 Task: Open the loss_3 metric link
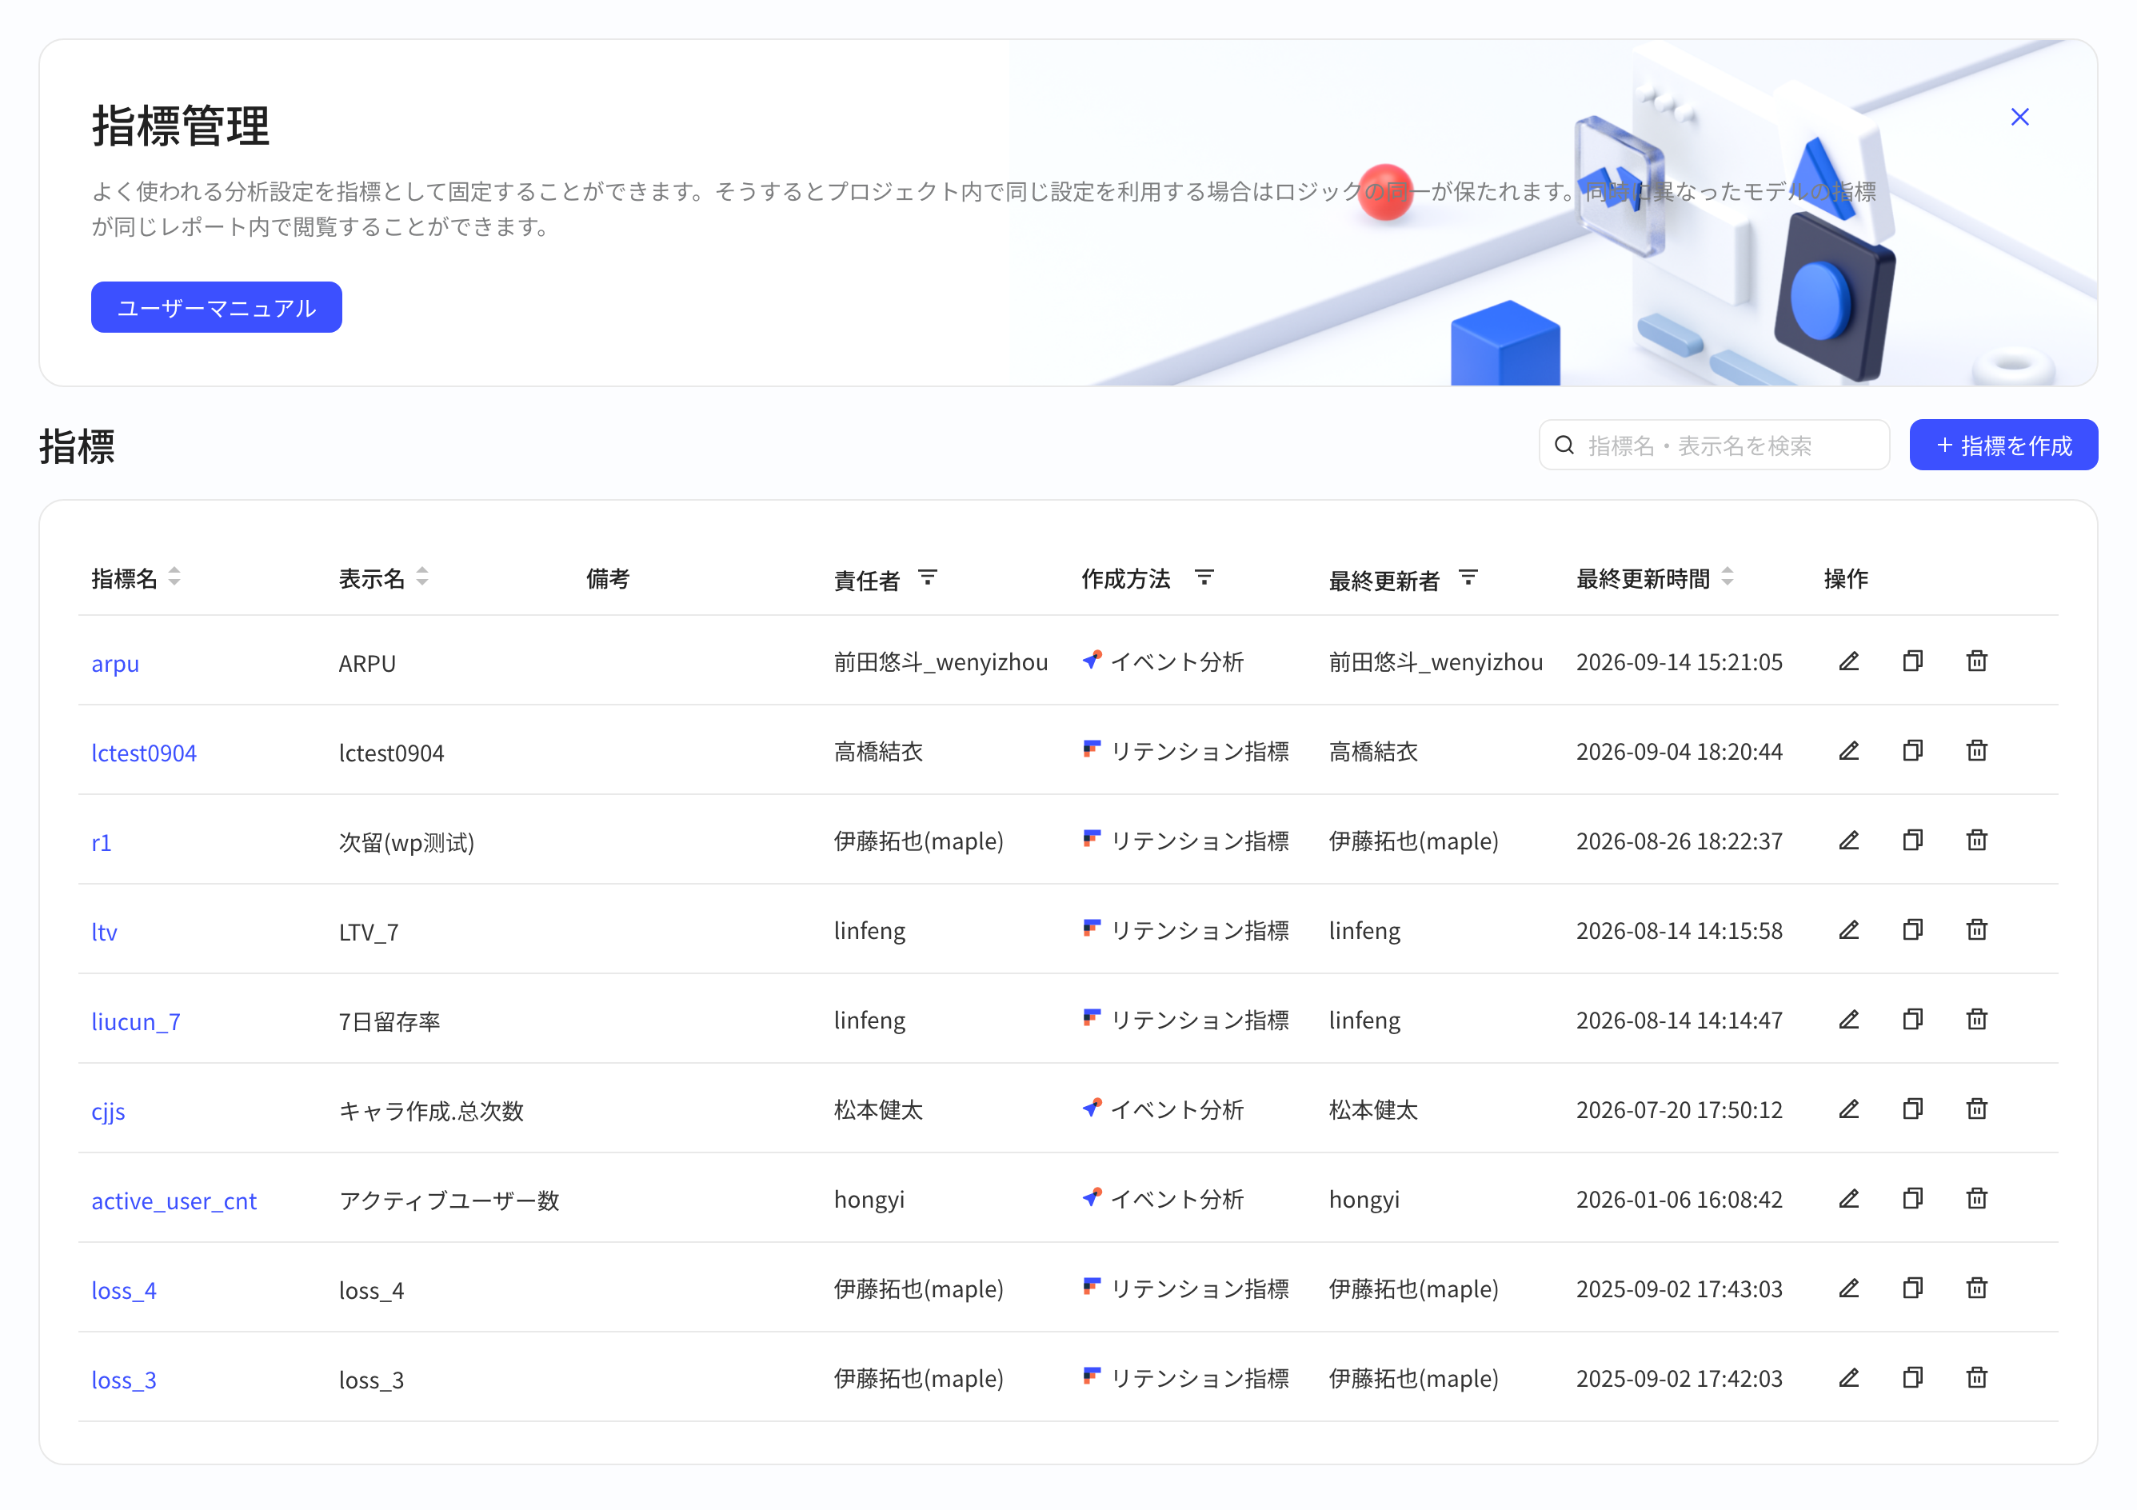coord(124,1380)
